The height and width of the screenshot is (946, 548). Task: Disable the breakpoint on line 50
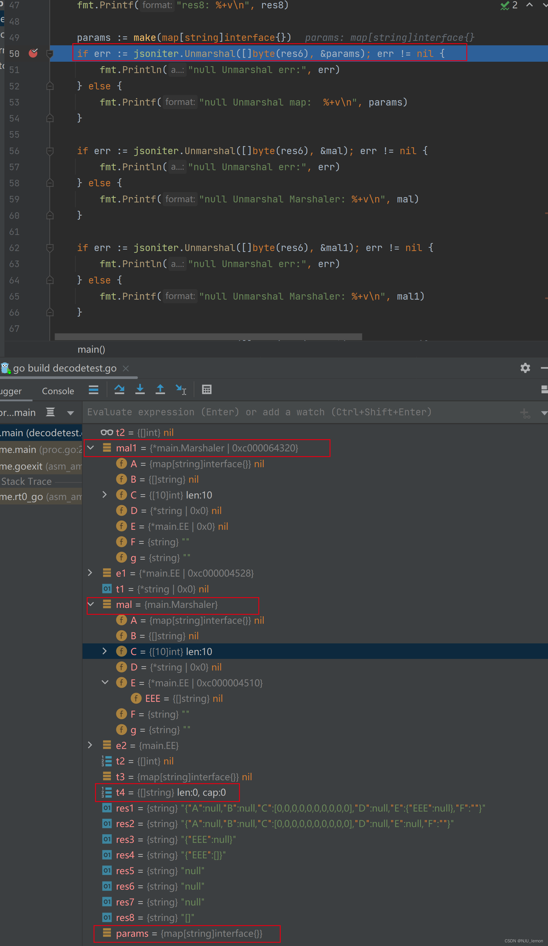point(33,54)
